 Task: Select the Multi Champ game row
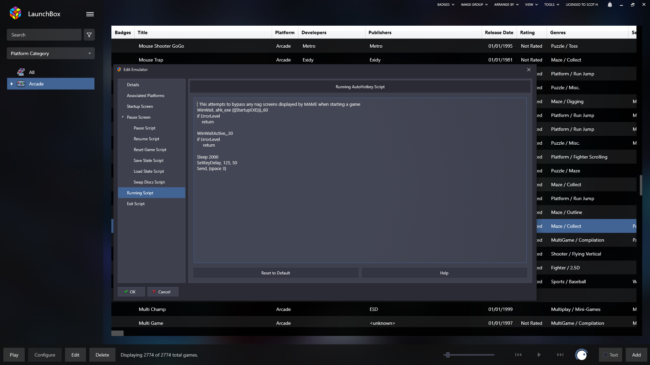(x=374, y=309)
